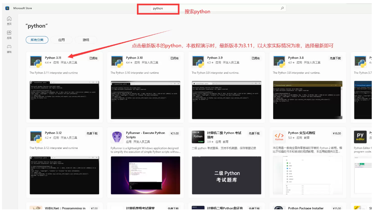The width and height of the screenshot is (372, 211).
Task: Click the PyRunner screenshot thumbnail
Action: [145, 175]
